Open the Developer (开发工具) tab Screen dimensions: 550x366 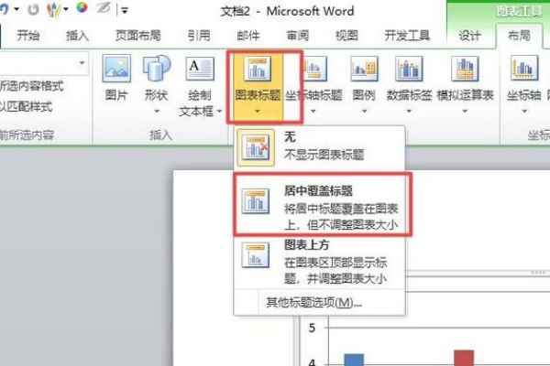coord(407,36)
